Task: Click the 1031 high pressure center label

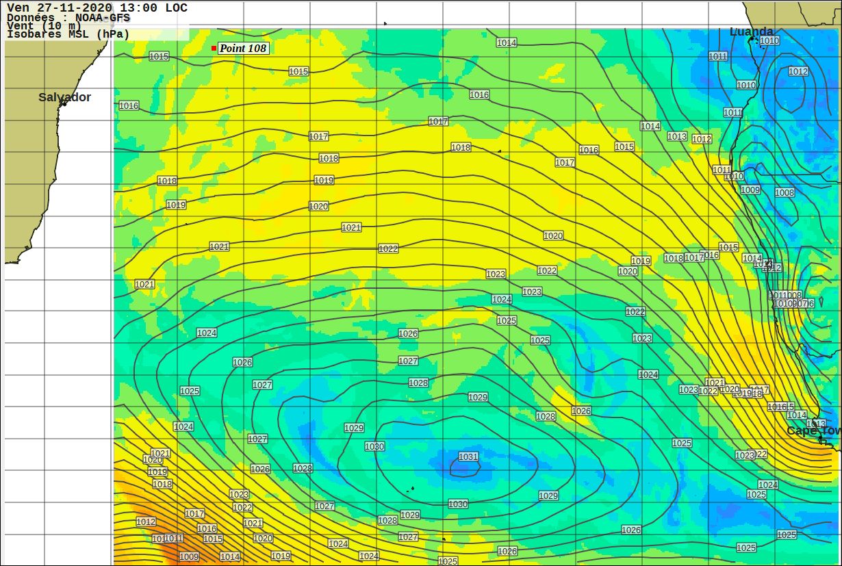Action: coord(468,456)
